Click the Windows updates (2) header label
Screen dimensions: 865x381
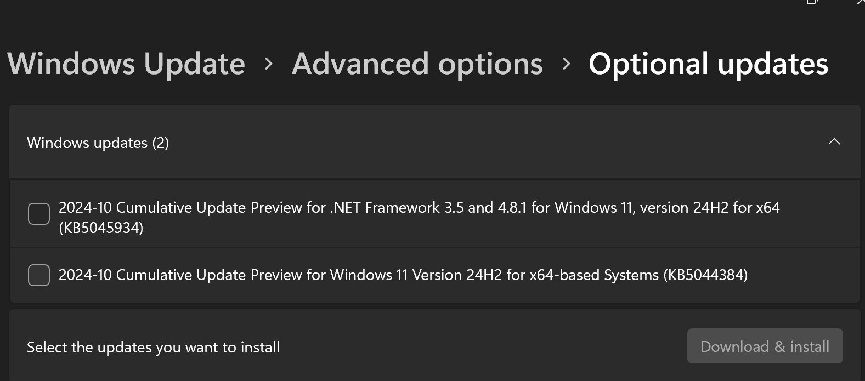pyautogui.click(x=98, y=143)
